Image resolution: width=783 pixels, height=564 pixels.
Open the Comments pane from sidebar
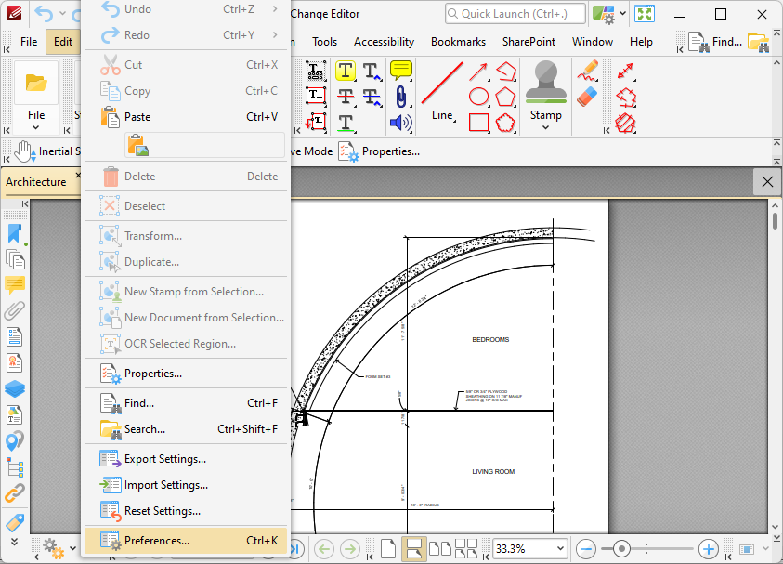click(15, 285)
